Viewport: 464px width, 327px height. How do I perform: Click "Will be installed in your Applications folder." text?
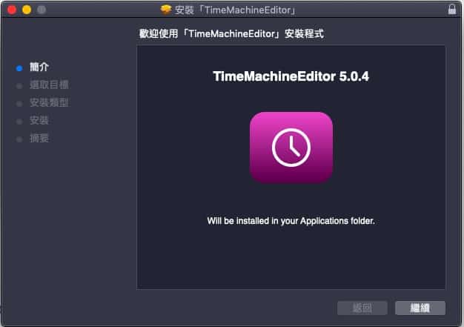(x=291, y=221)
